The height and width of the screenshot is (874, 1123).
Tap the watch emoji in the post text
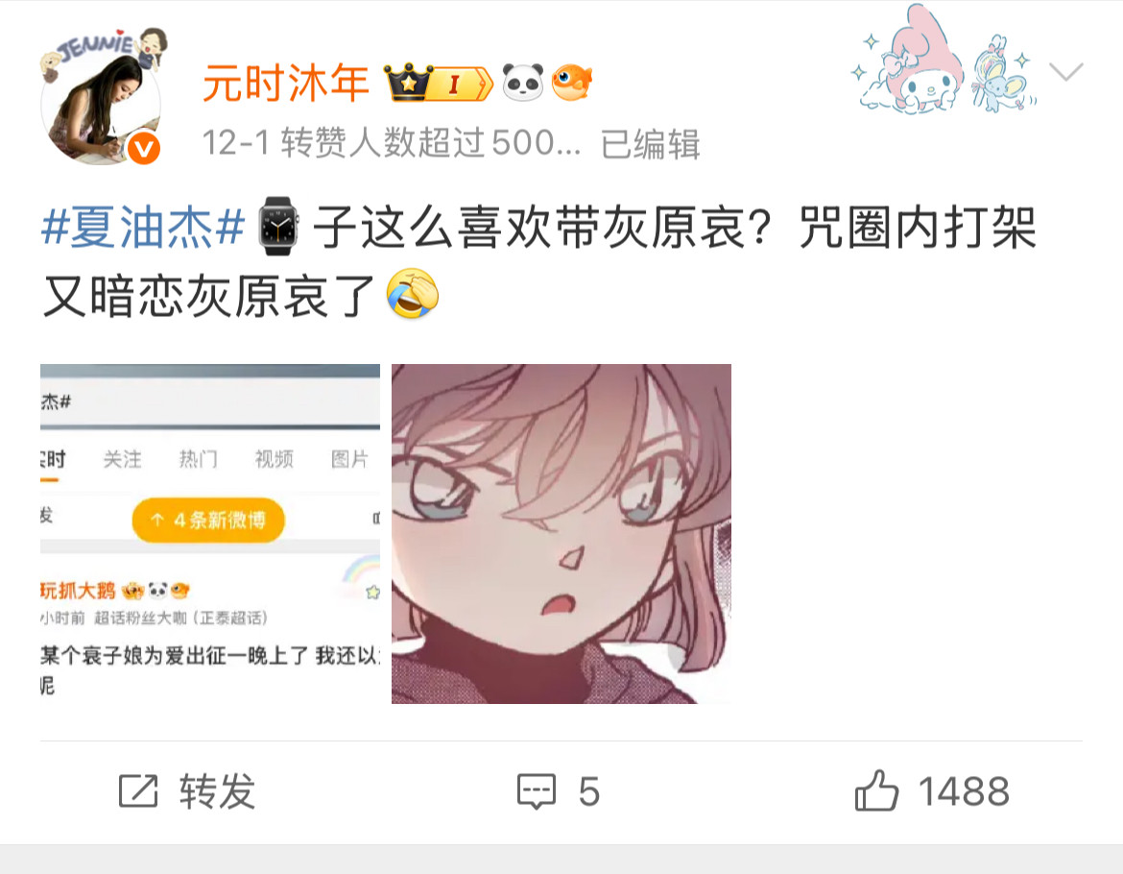click(278, 227)
